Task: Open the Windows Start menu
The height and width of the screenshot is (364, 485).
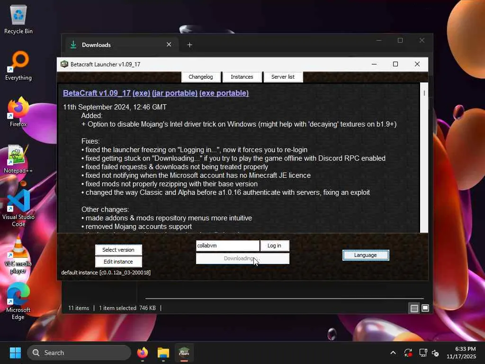Action: pos(15,353)
